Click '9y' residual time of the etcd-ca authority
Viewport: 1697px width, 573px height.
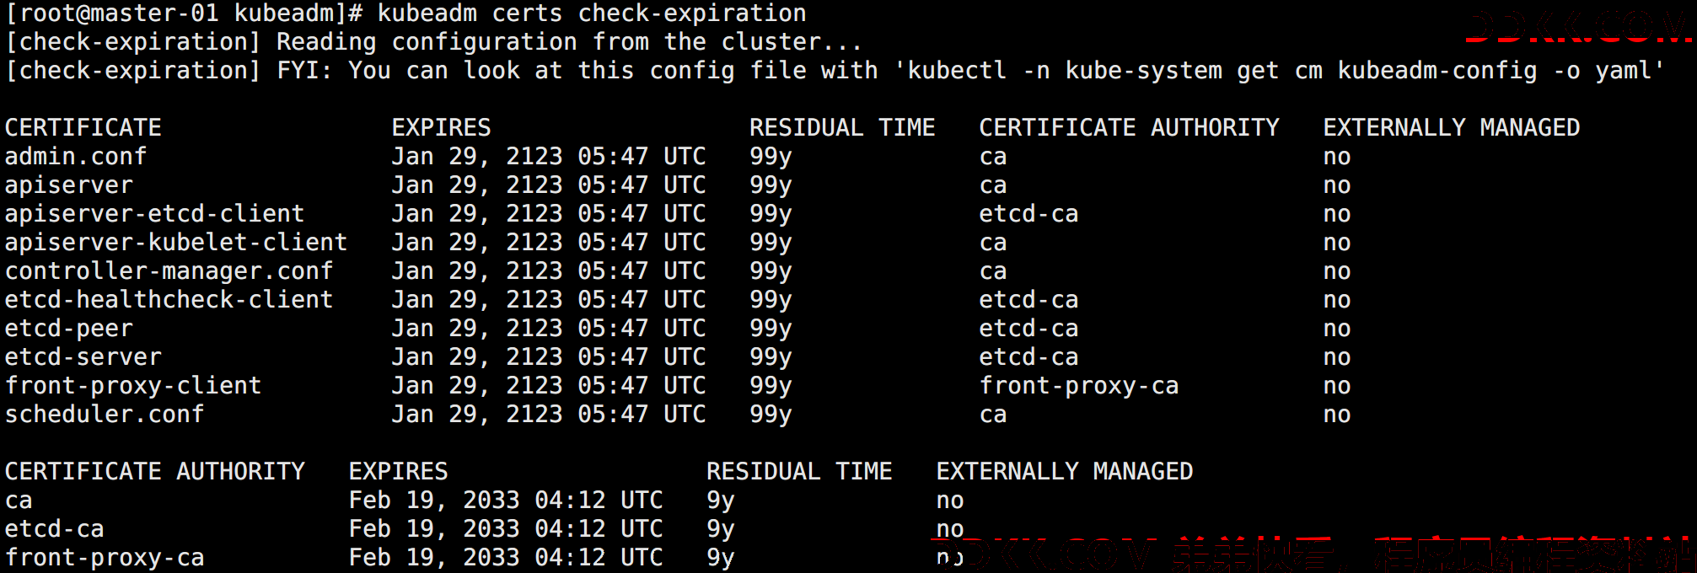(x=721, y=530)
